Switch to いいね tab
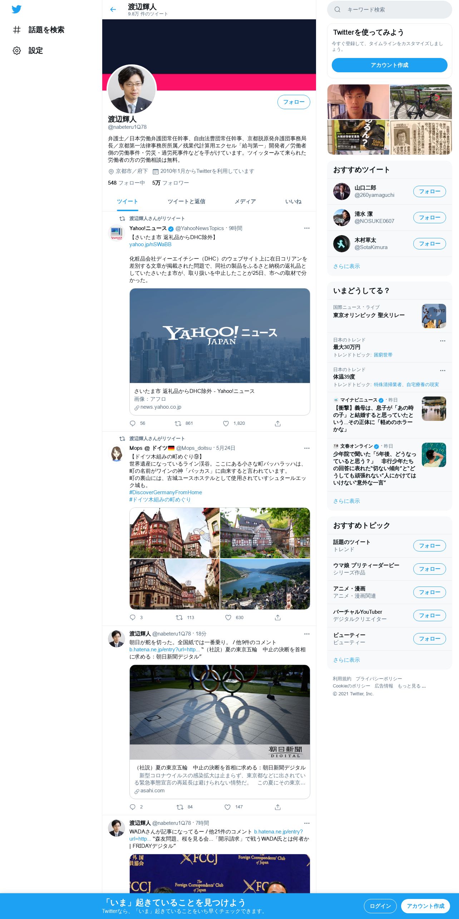Screen dimensions: 459x919 point(293,201)
